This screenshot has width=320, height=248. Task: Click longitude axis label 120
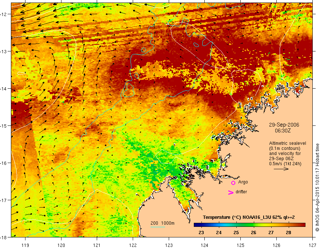pos(61,245)
